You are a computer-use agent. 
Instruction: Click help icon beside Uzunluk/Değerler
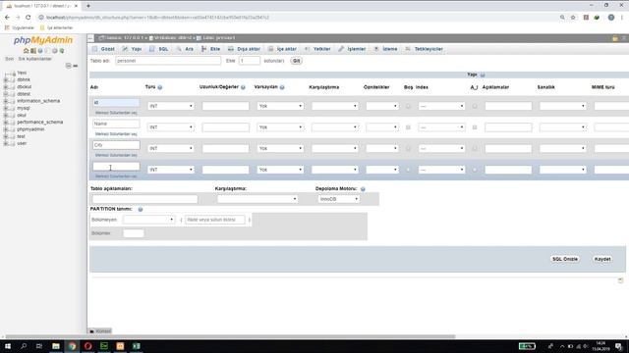pos(243,87)
